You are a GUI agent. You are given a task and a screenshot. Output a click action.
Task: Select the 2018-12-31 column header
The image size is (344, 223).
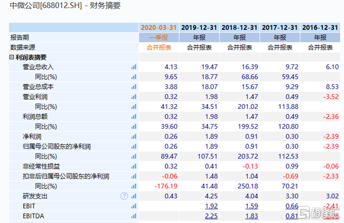pos(240,28)
